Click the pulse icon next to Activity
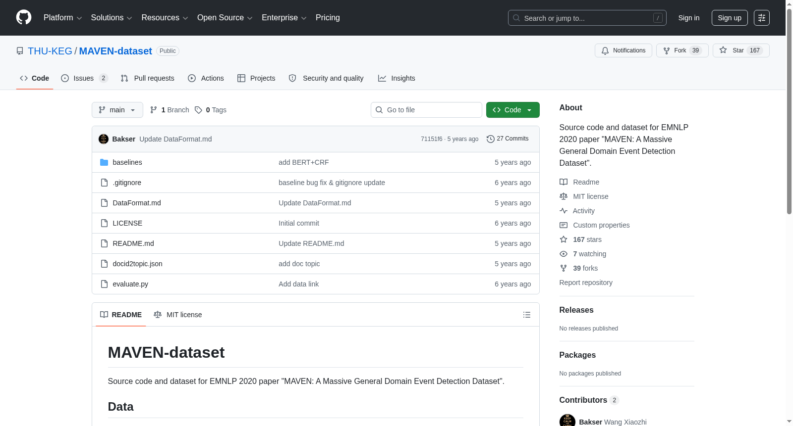Image resolution: width=793 pixels, height=426 pixels. pos(564,211)
